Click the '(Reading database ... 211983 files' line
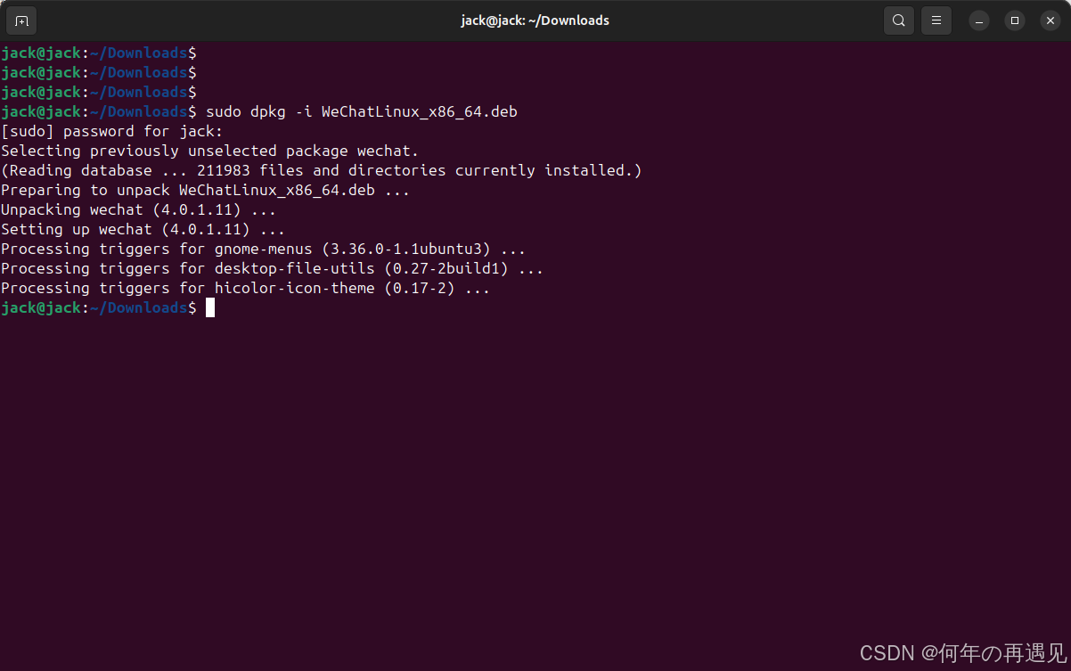The height and width of the screenshot is (671, 1071). point(322,170)
